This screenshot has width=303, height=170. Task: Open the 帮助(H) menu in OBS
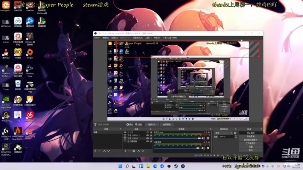click(x=157, y=38)
